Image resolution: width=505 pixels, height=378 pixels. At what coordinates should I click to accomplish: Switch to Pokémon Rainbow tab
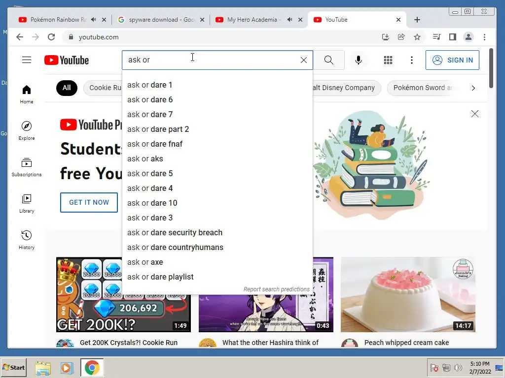(57, 20)
